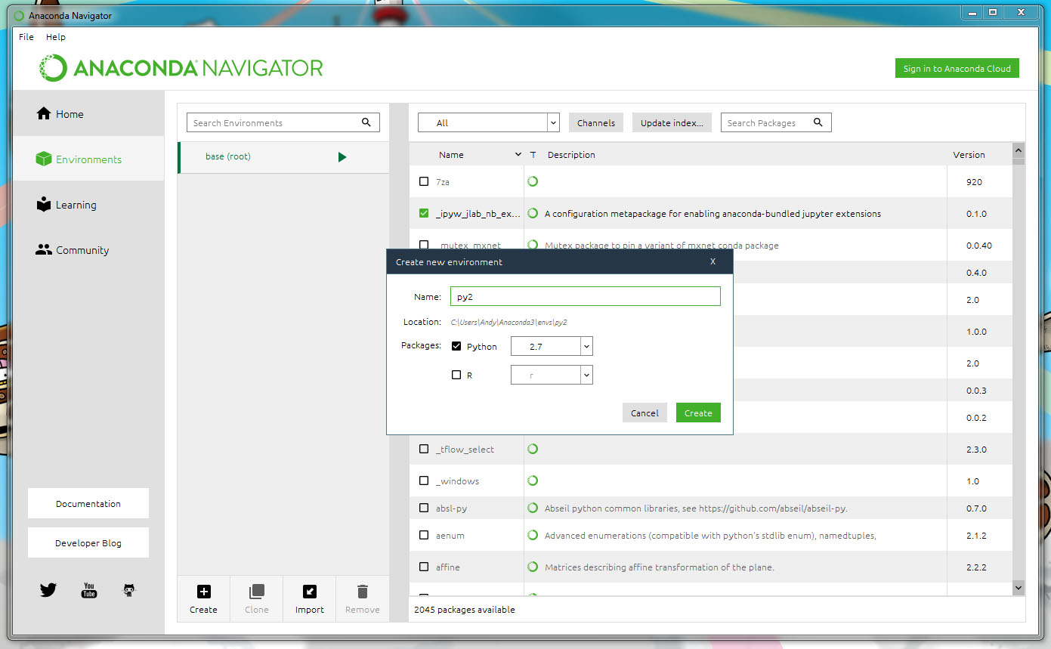Click the Search Environments field
Screen dimensions: 1051x649
pos(283,122)
